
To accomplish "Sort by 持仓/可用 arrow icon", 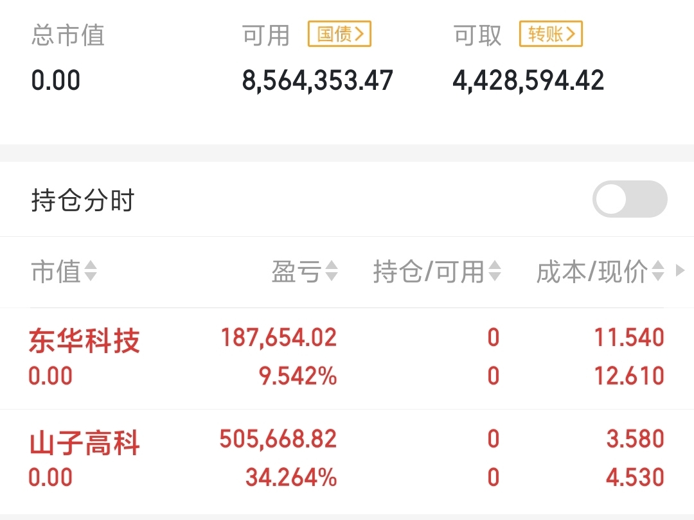I will pos(494,272).
